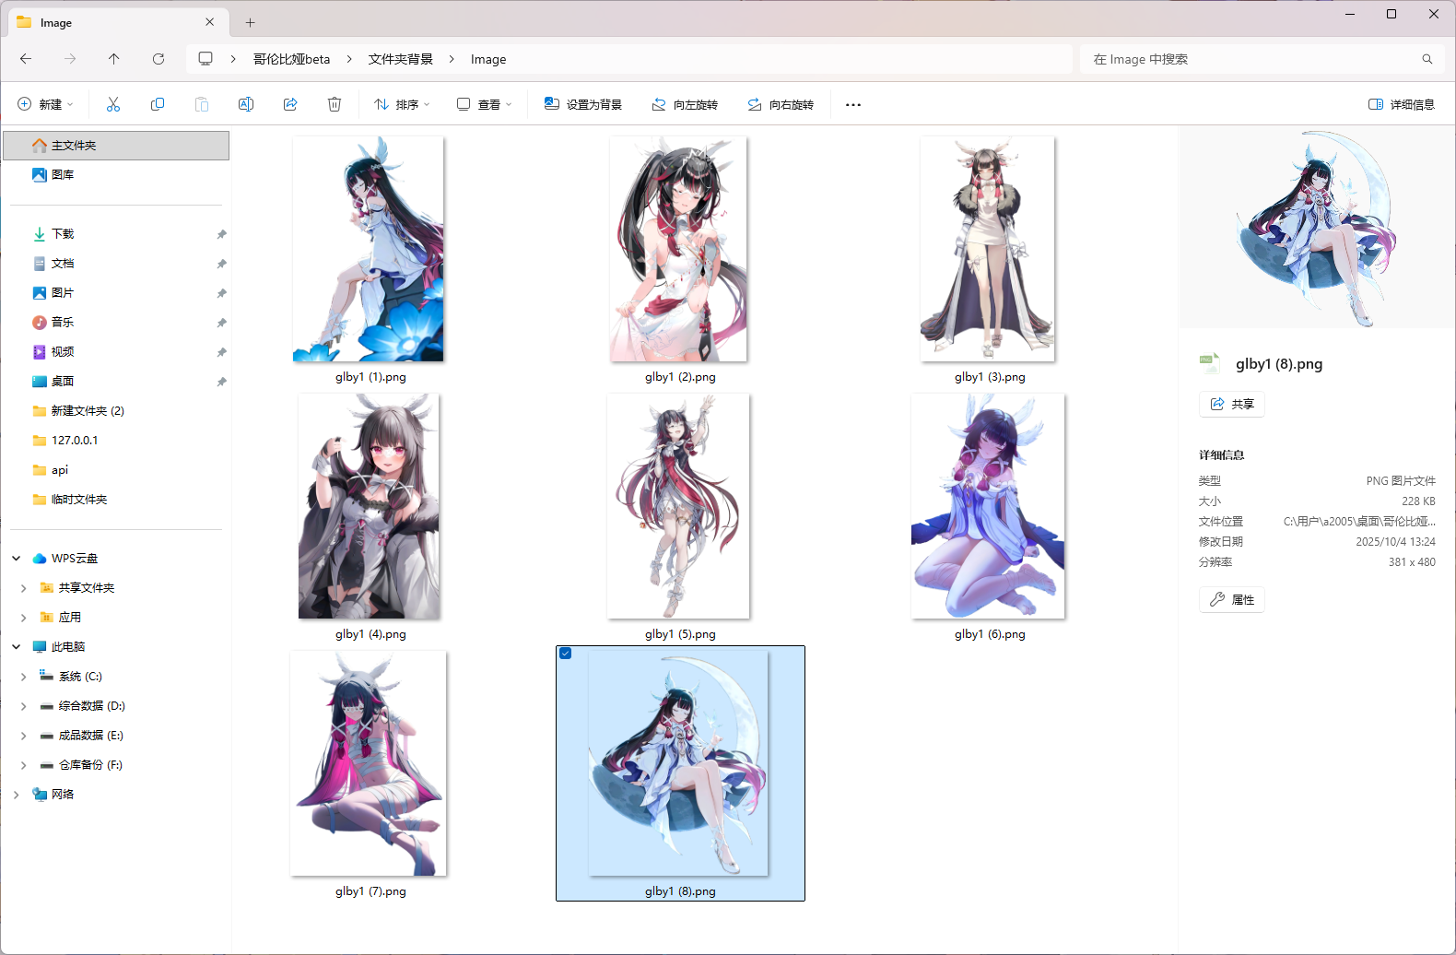Click Set as background button
1456x955 pixels.
tap(583, 104)
